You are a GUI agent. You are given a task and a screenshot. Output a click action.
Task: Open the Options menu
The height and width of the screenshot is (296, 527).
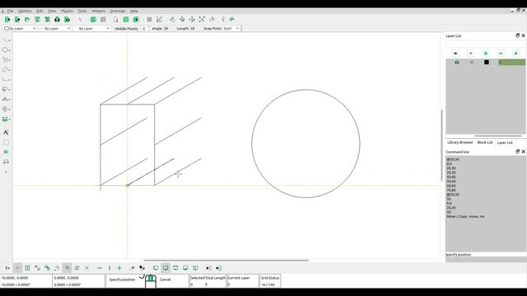point(25,11)
